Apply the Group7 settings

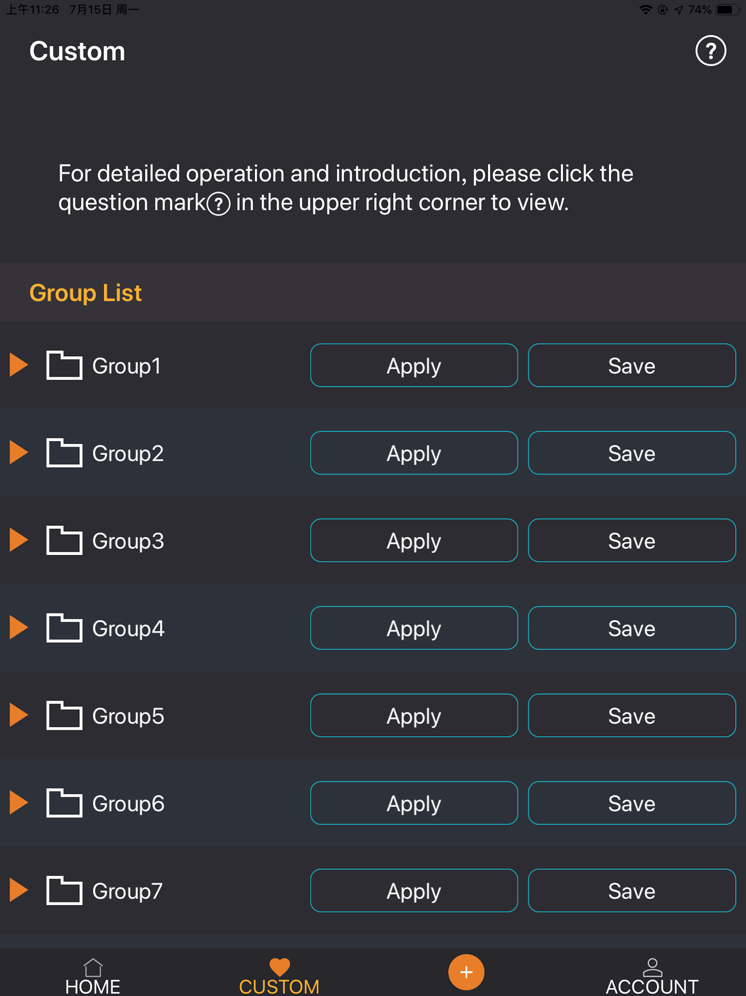pyautogui.click(x=414, y=890)
